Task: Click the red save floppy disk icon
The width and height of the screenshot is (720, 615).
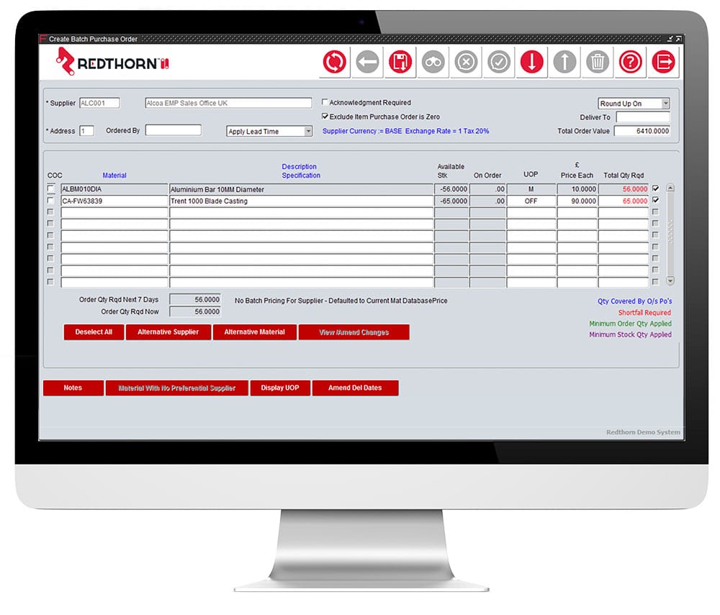Action: tap(400, 62)
